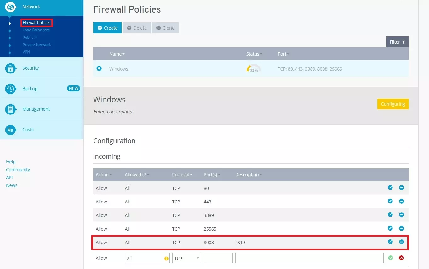Sort incoming rules by Protocol column
This screenshot has height=269, width=429.
click(182, 175)
